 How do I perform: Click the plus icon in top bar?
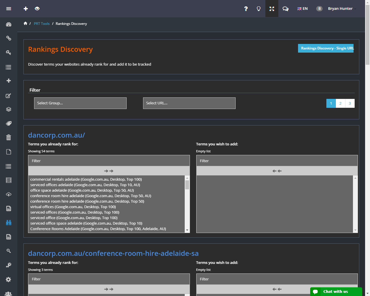(x=26, y=9)
